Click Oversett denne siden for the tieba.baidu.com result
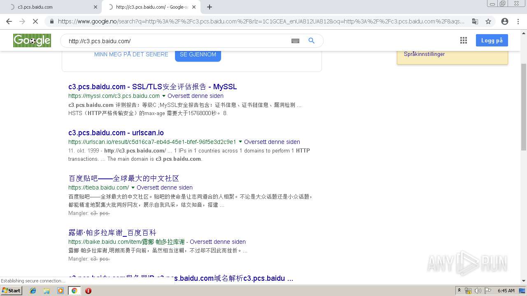This screenshot has height=296, width=527. coord(165,187)
